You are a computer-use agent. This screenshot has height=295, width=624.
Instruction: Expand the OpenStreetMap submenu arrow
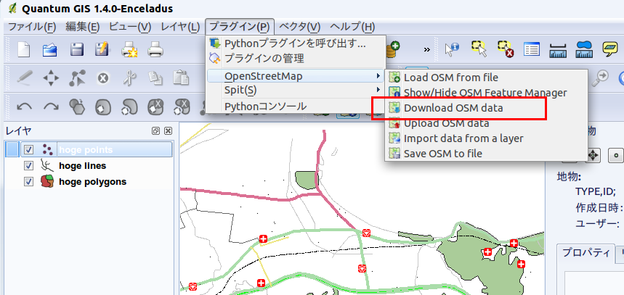click(377, 76)
